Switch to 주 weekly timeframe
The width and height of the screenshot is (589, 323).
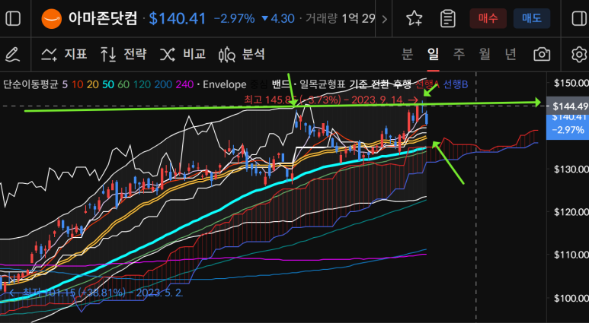459,54
